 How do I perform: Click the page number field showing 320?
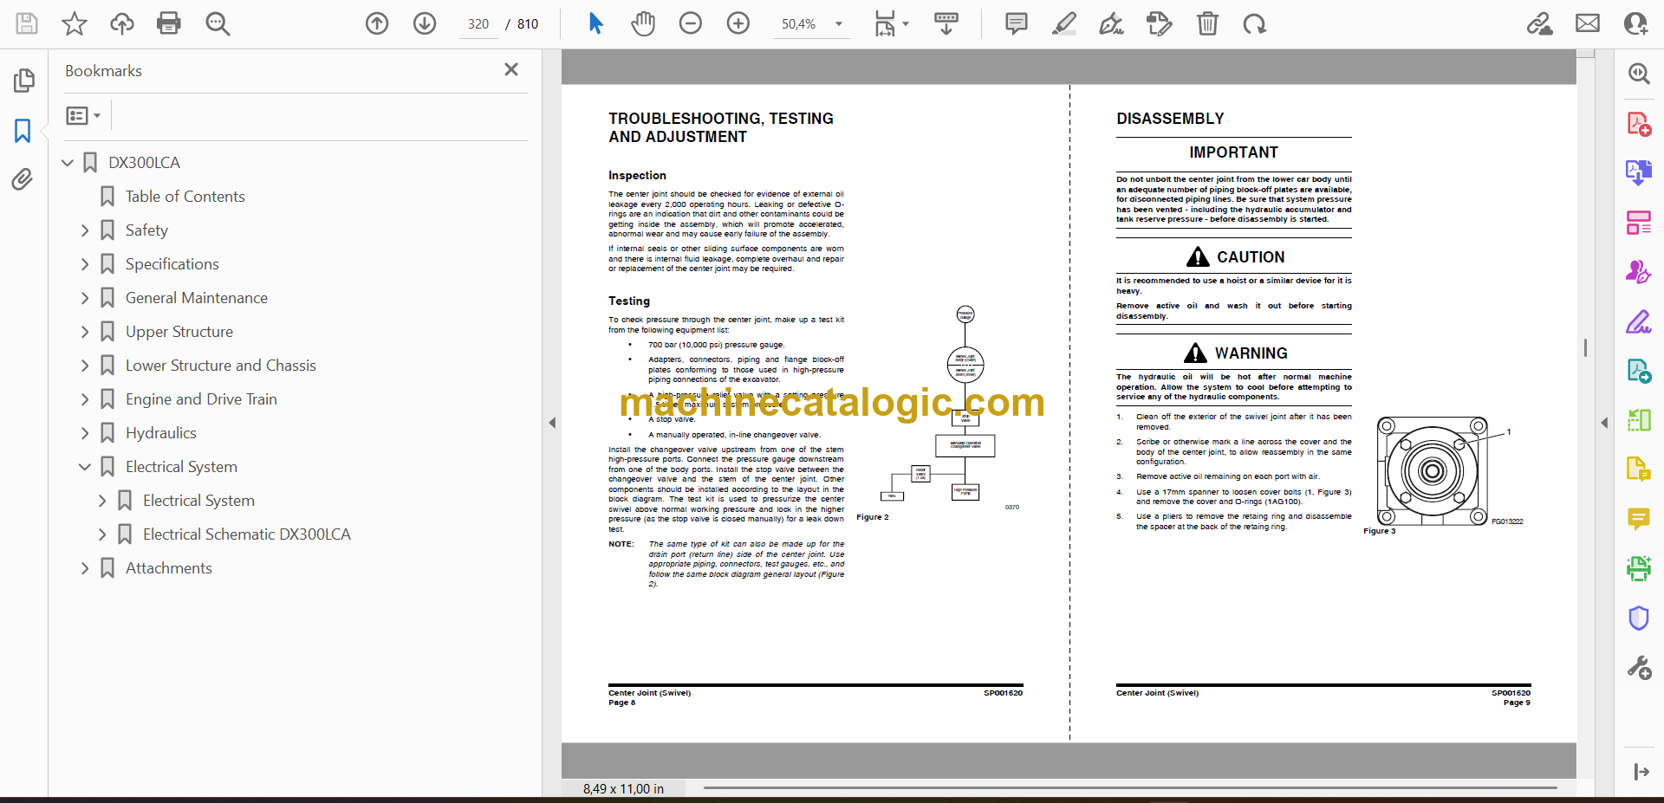(478, 24)
